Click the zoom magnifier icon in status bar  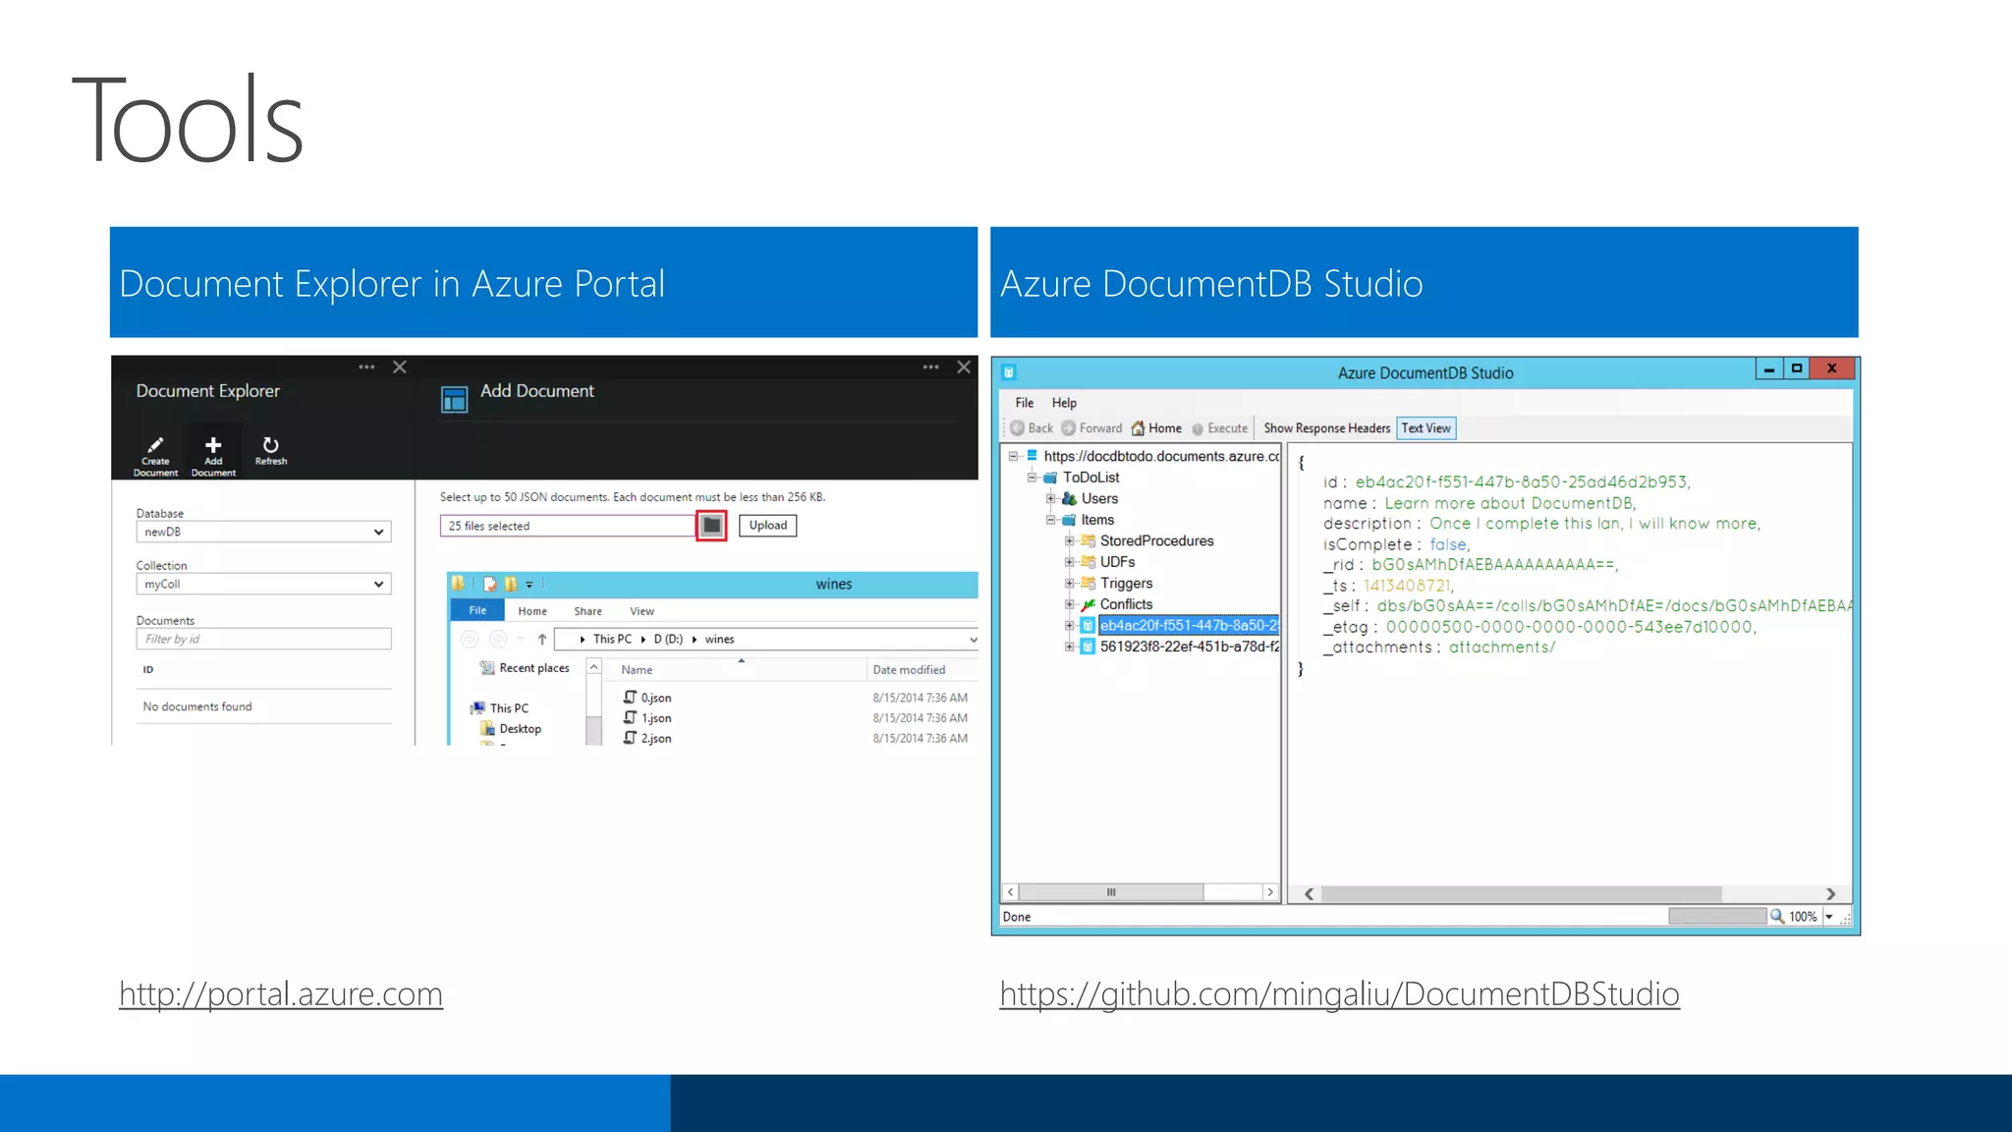tap(1777, 917)
